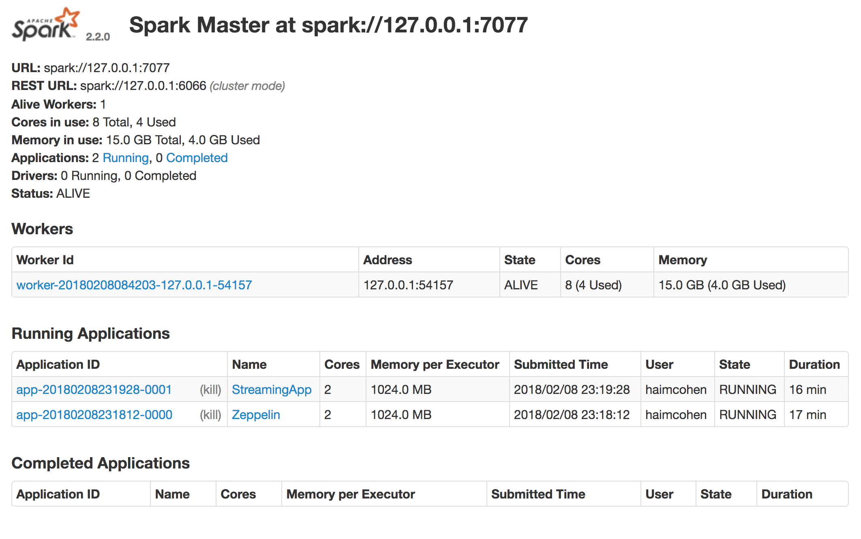Click the Spark version 2.2.0 icon
Viewport: 861px width, 539px height.
47,22
